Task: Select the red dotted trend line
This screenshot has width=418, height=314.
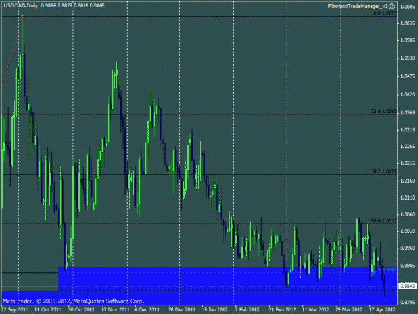Action: coord(12,51)
